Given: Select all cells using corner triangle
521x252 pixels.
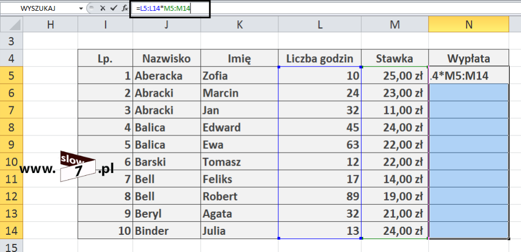Looking at the screenshot, I should pyautogui.click(x=12, y=25).
